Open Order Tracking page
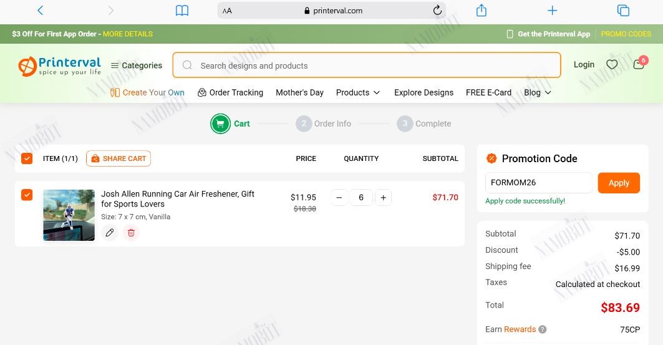This screenshot has height=345, width=663. (230, 92)
